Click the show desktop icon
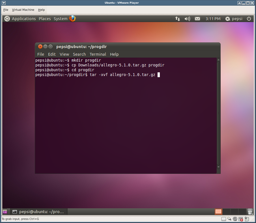The height and width of the screenshot is (223, 256). (5, 211)
